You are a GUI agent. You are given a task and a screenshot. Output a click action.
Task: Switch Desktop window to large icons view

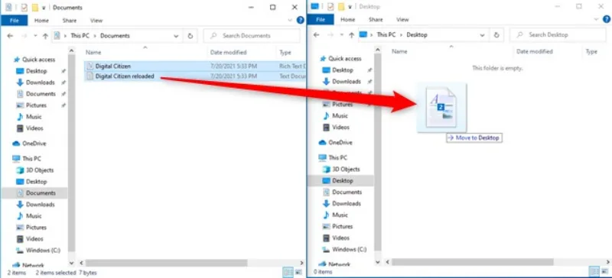pos(604,271)
